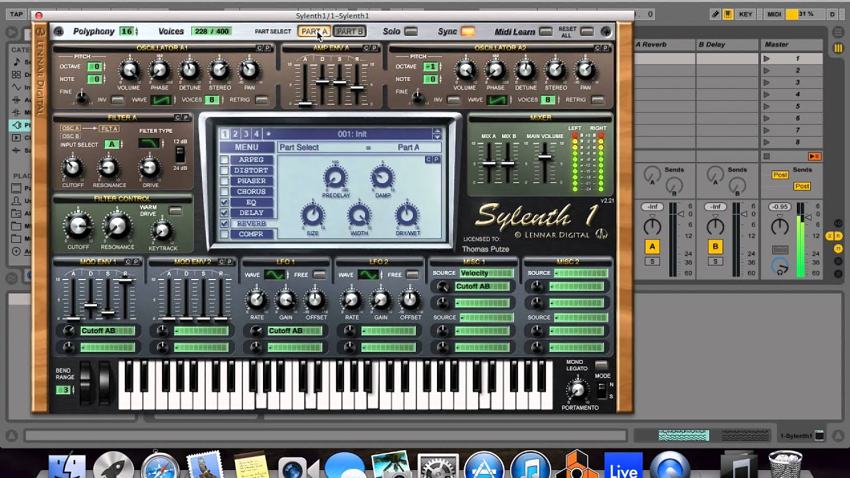850x478 pixels.
Task: Click the Main Volume fader in Mixer
Action: point(545,157)
